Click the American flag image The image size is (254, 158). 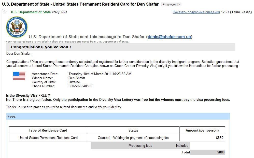19,76
